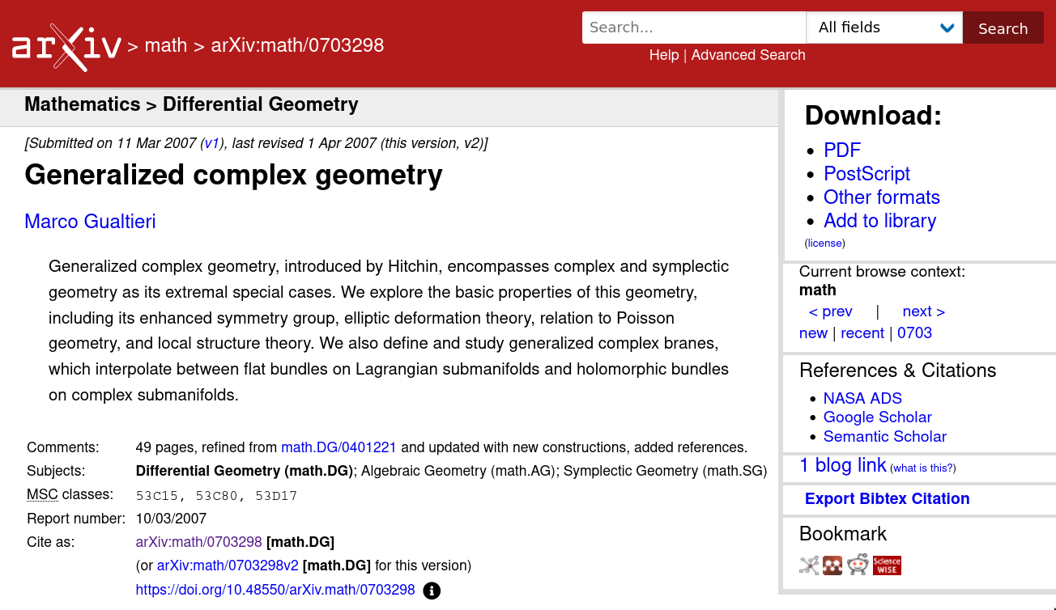Bookmark on CiteULike icon
The width and height of the screenshot is (1056, 610).
tap(809, 566)
